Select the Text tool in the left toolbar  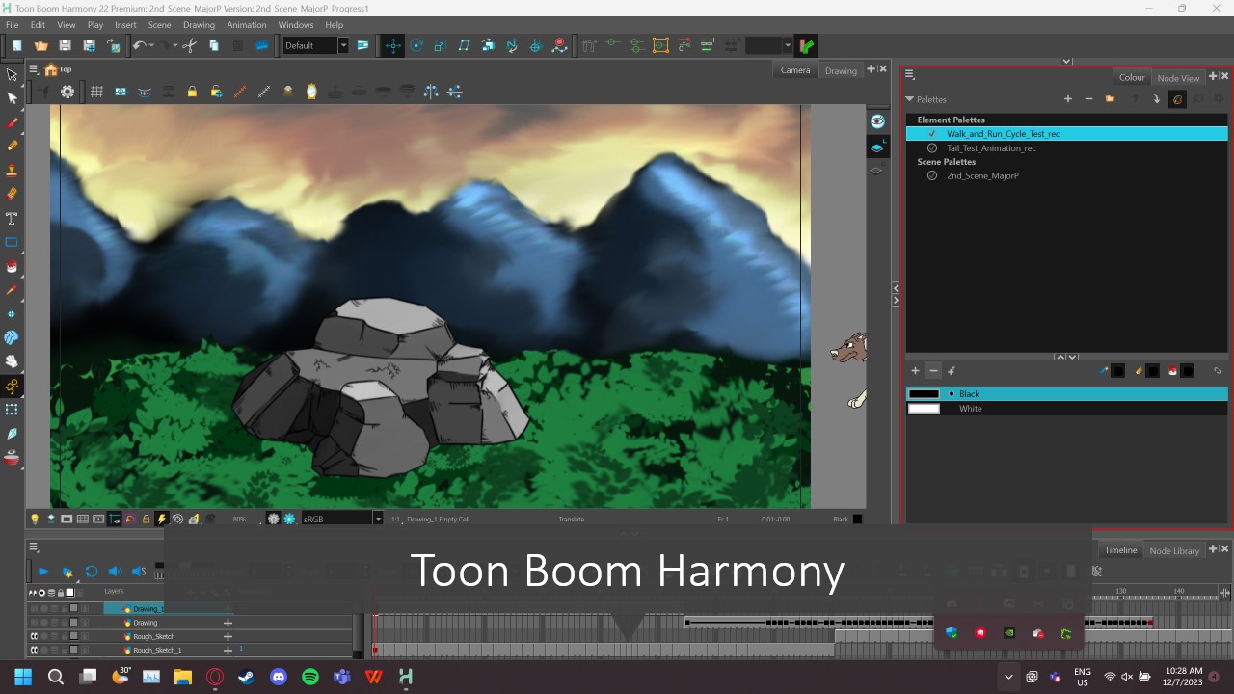coord(13,219)
